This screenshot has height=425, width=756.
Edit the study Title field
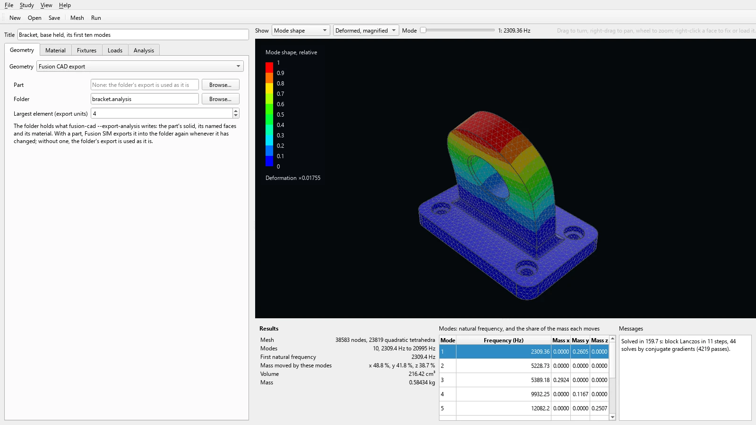point(133,35)
